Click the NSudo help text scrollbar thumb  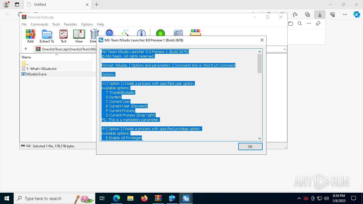pos(259,63)
